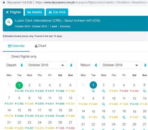Select return price P 7,551 on date 15

[x=93, y=117]
